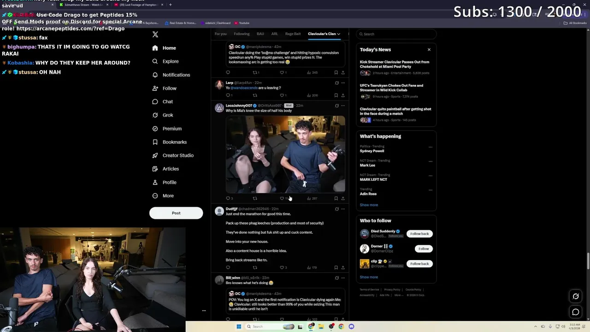Open Windows Start menu
The height and width of the screenshot is (332, 590).
(x=239, y=326)
